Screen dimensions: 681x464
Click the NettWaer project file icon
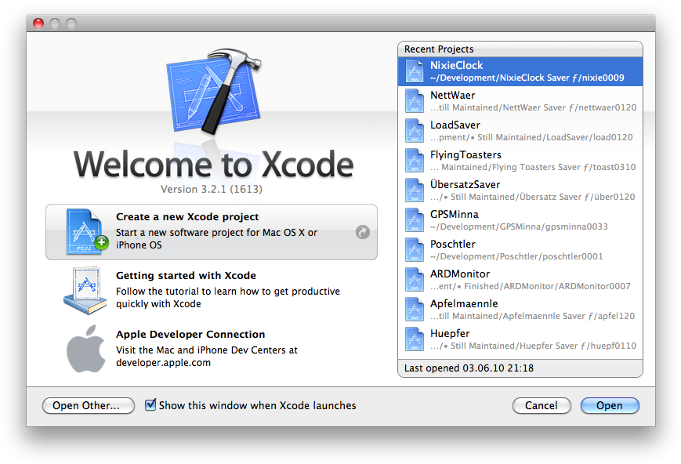415,101
